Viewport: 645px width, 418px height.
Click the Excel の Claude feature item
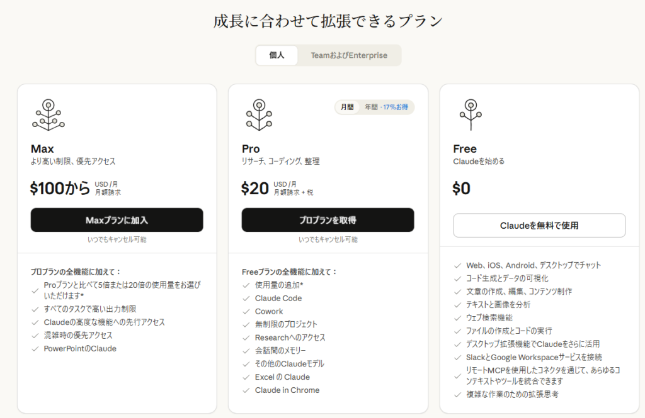(x=282, y=377)
